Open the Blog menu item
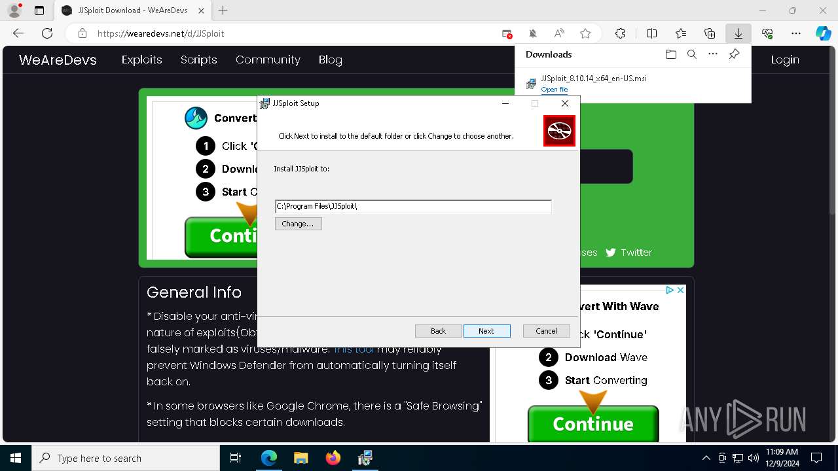This screenshot has width=838, height=471. (331, 60)
